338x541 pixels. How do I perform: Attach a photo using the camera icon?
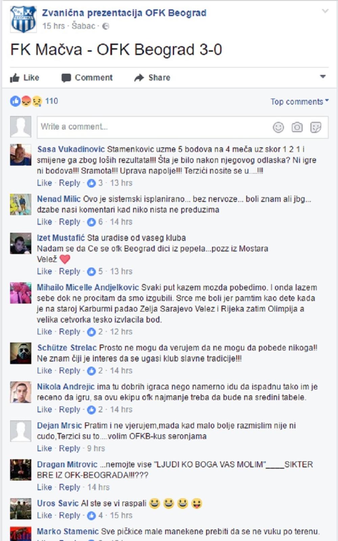click(297, 127)
